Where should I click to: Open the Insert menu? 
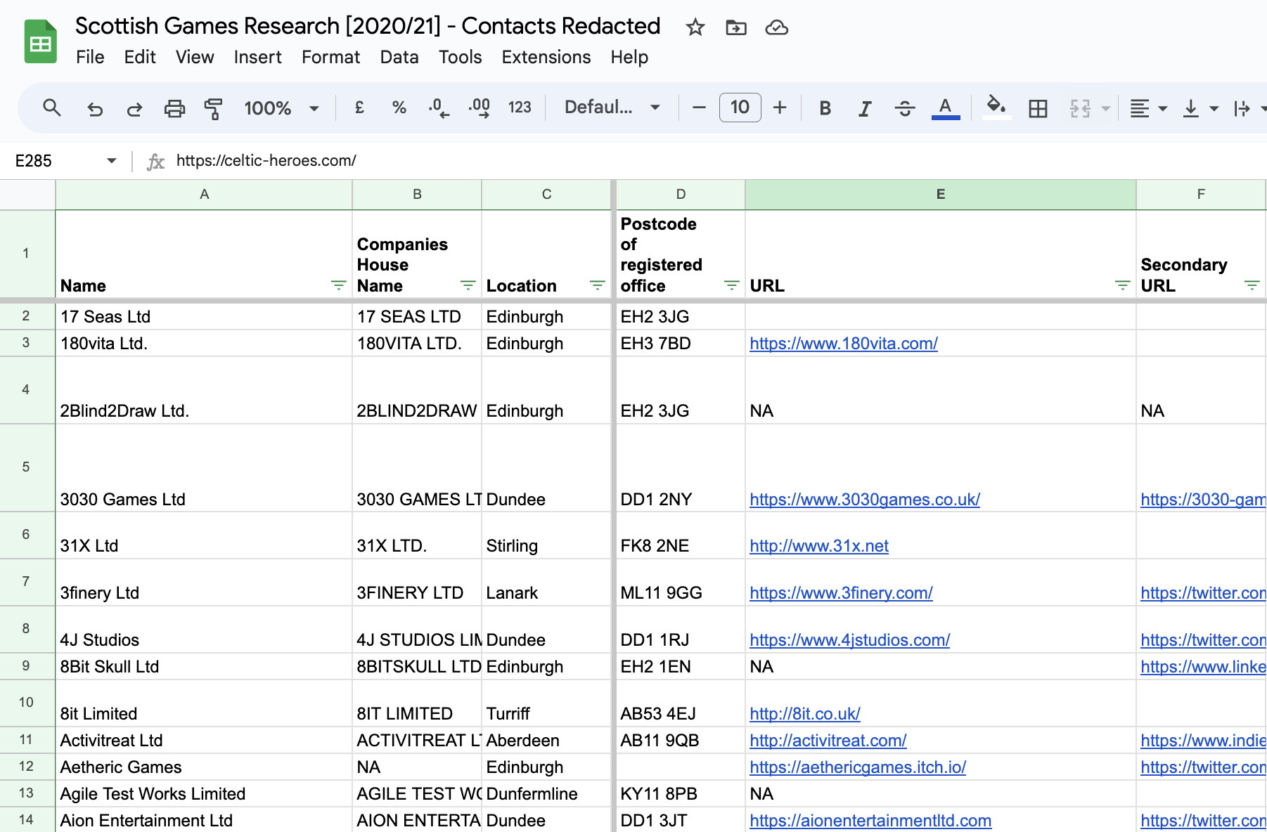click(257, 57)
